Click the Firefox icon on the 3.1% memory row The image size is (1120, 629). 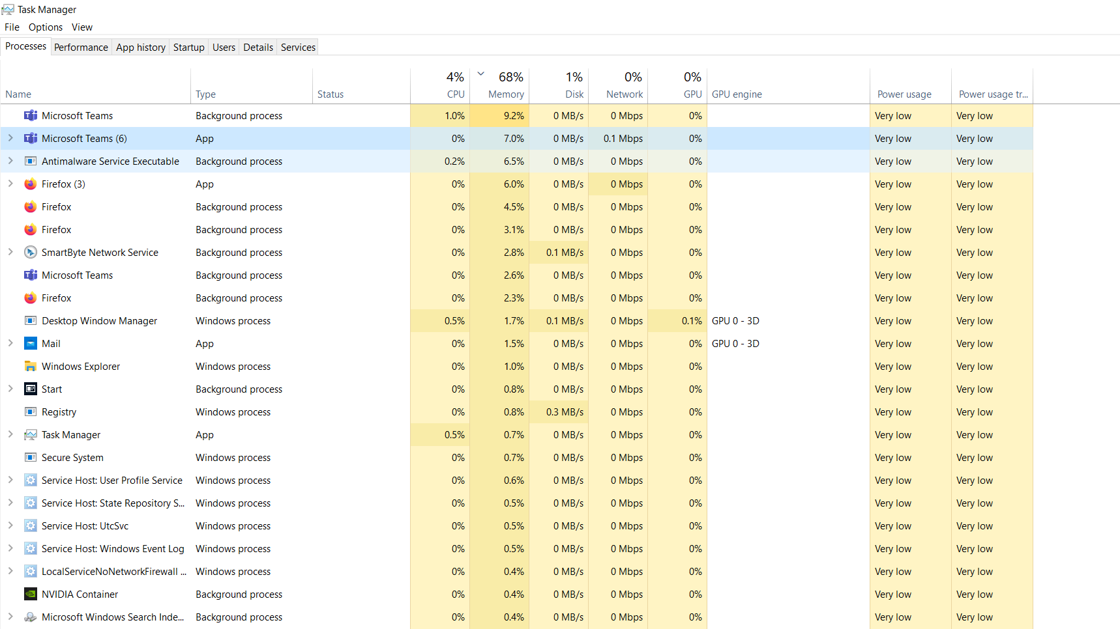(x=31, y=230)
